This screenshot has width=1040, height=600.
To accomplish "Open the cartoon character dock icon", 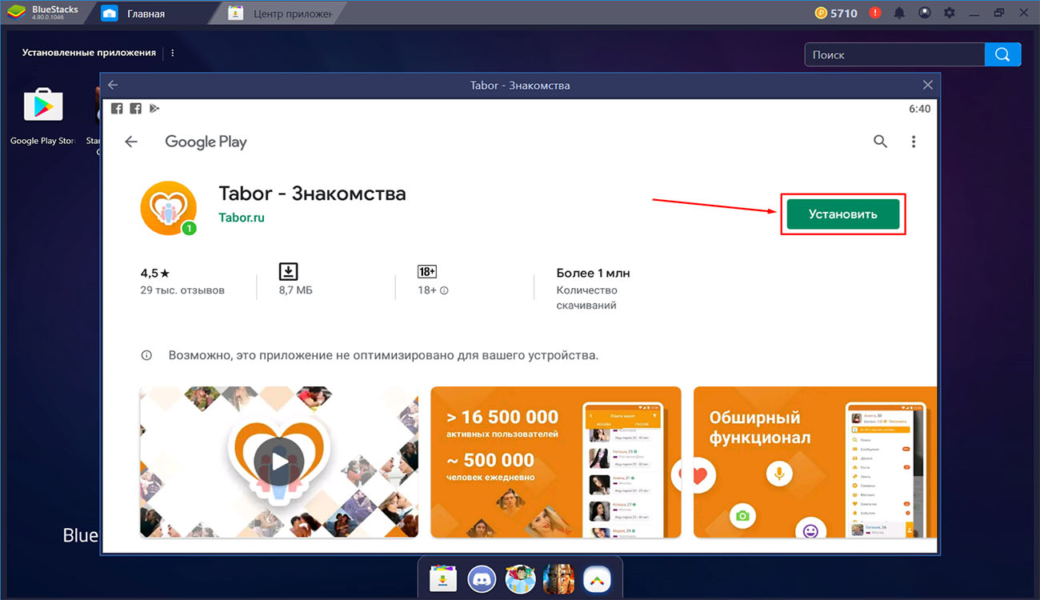I will 519,578.
